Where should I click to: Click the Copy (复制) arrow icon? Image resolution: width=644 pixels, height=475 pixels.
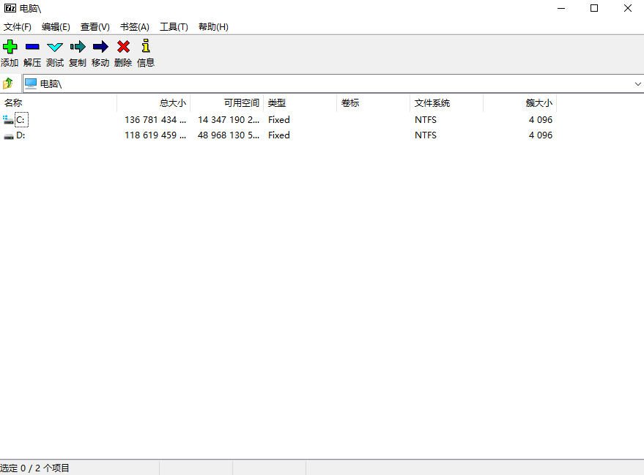click(78, 47)
